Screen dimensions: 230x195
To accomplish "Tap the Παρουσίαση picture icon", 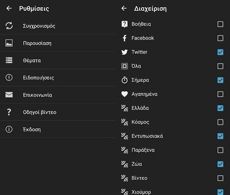I will coord(9,43).
